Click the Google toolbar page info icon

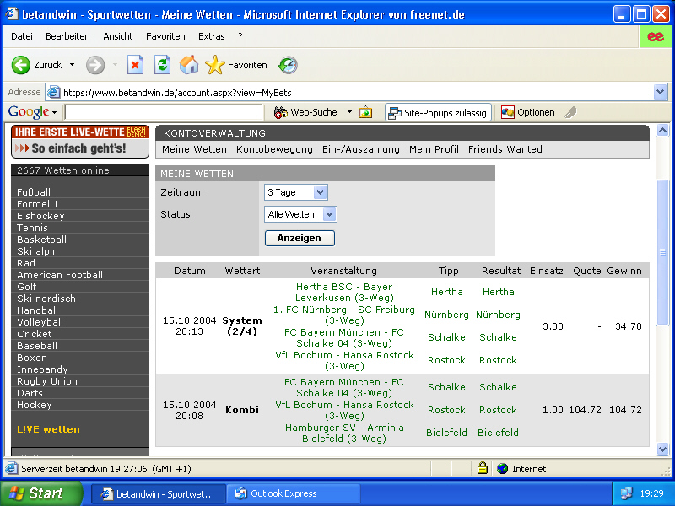(x=365, y=113)
